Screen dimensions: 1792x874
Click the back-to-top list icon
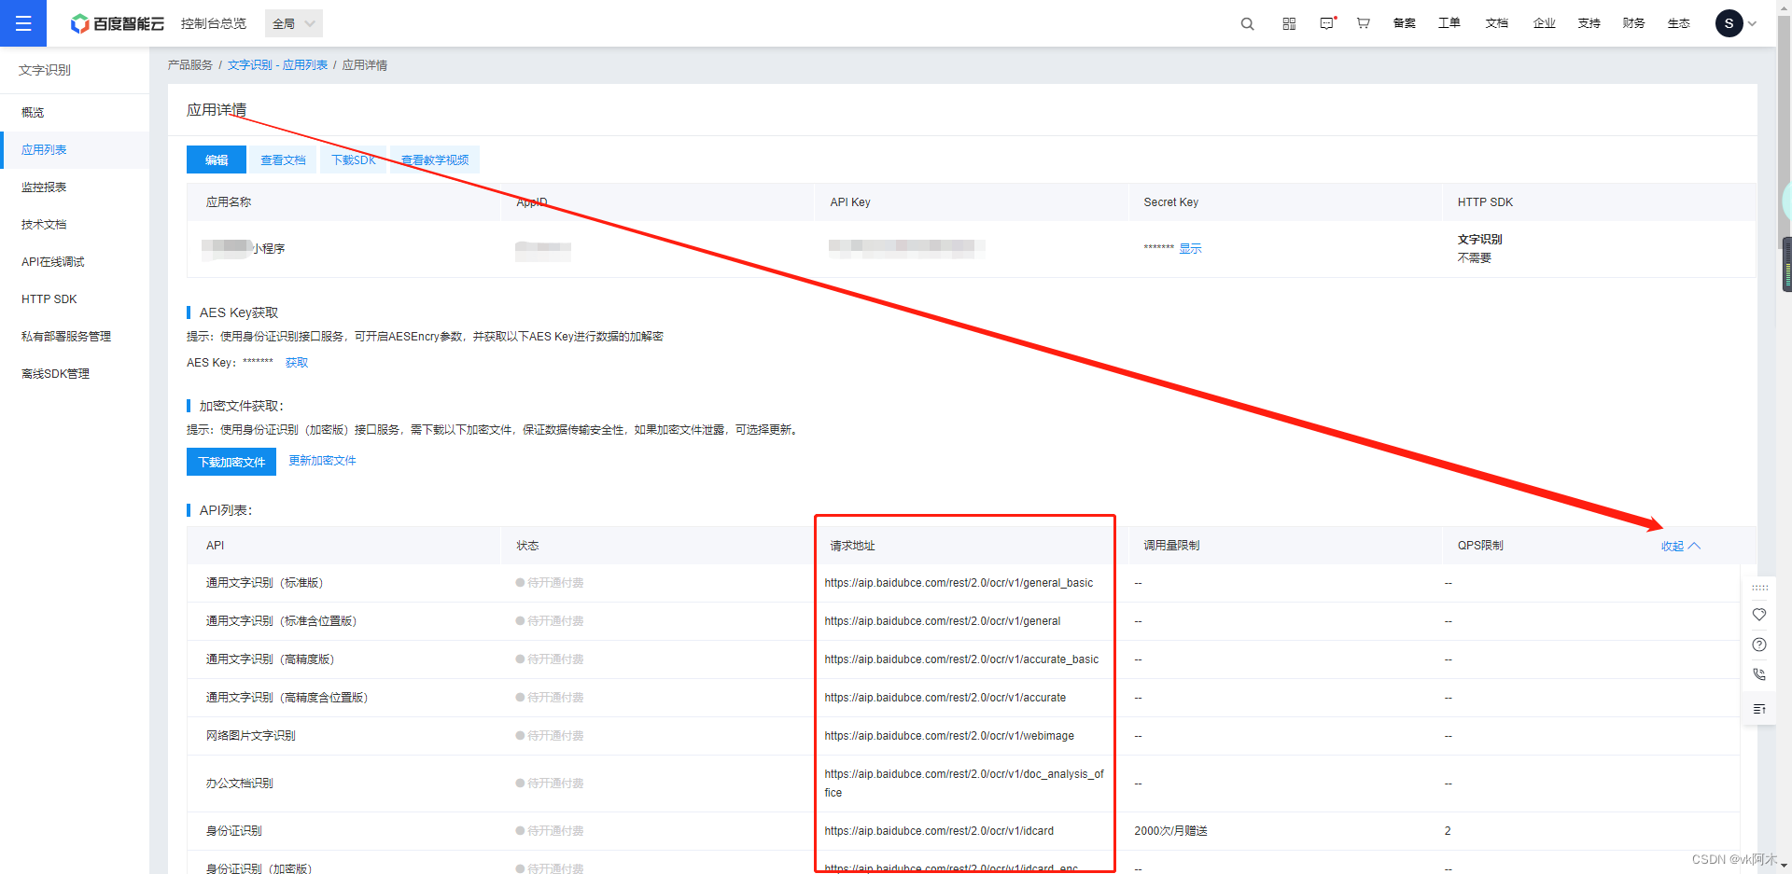pyautogui.click(x=1759, y=709)
